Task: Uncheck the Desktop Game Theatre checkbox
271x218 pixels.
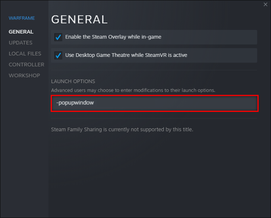Action: [x=58, y=55]
